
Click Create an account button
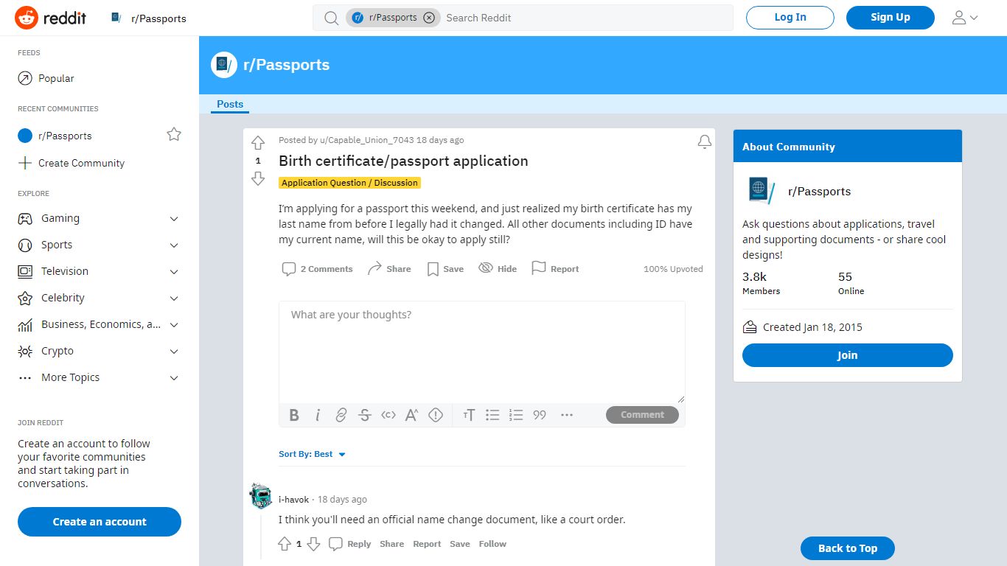[x=100, y=522]
